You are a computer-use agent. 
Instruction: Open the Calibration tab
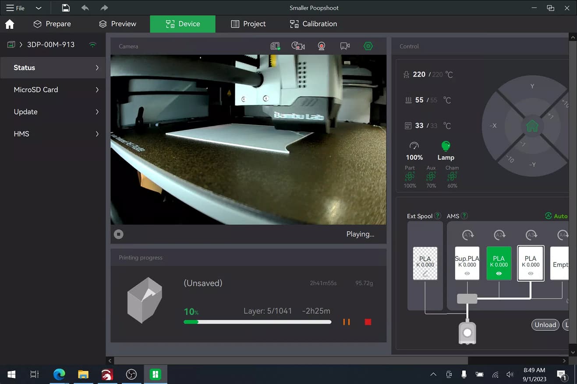[313, 24]
